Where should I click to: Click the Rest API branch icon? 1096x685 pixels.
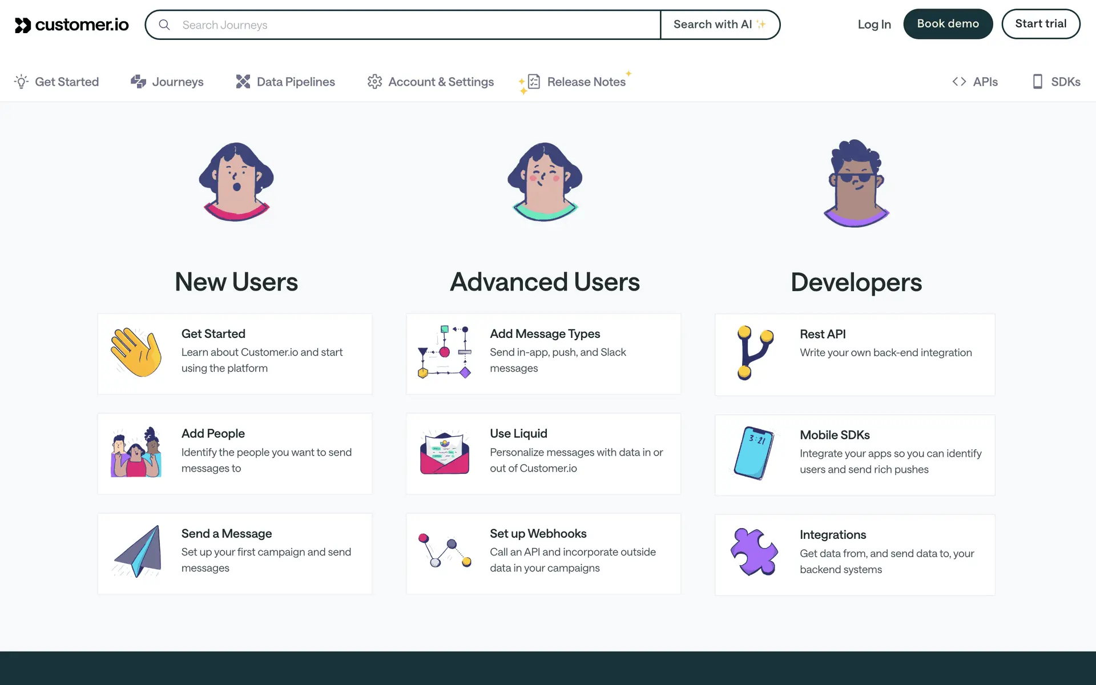(x=754, y=352)
